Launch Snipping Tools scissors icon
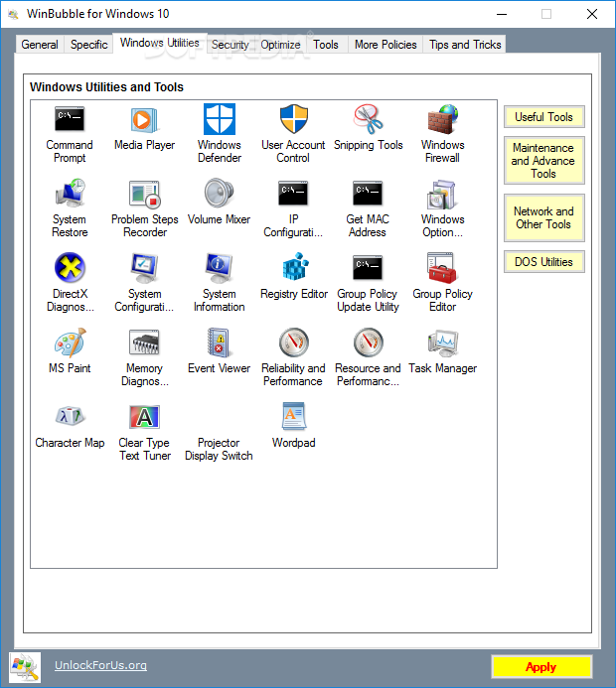 click(x=369, y=119)
